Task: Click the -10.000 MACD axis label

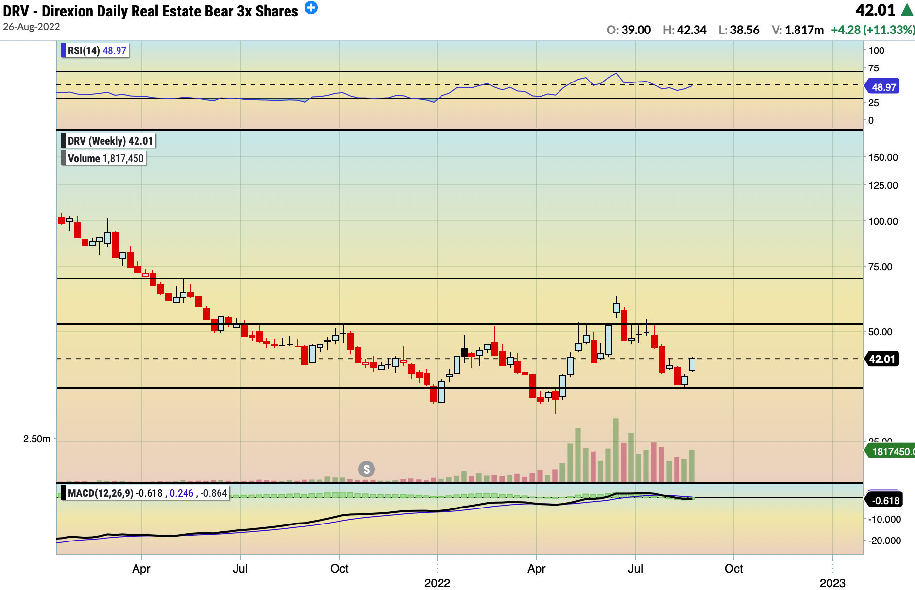Action: [884, 519]
